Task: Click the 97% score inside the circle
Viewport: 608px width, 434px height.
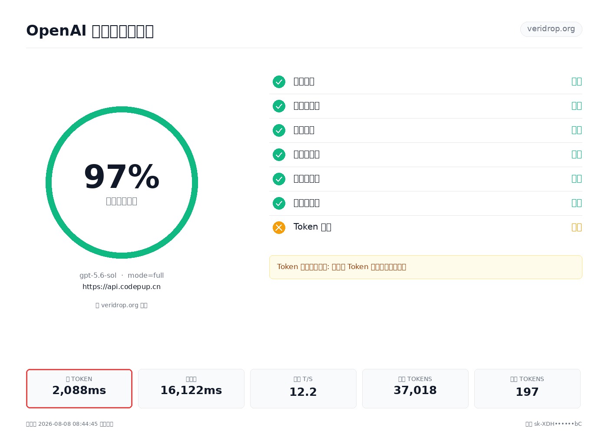Action: pos(122,177)
